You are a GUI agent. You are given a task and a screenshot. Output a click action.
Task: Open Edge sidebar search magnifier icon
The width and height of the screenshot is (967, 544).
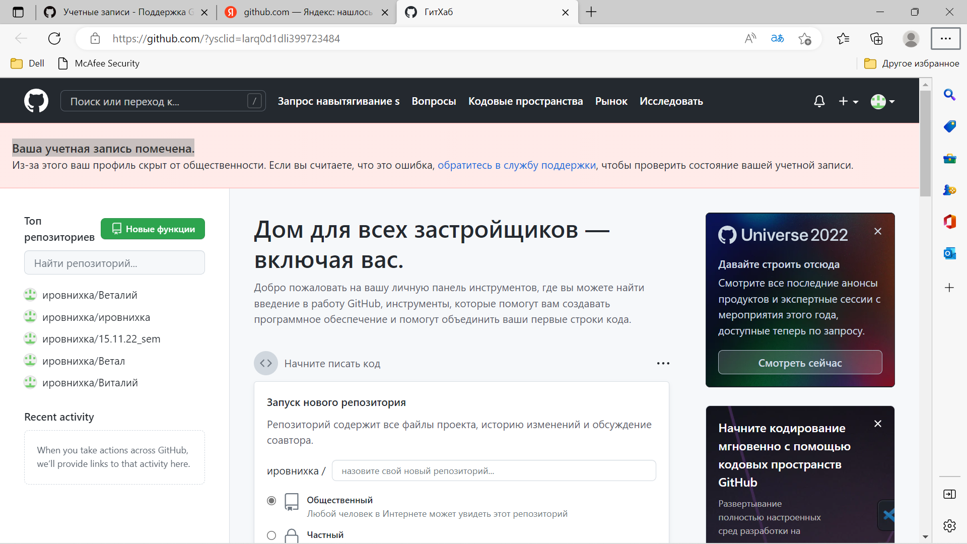pos(949,95)
